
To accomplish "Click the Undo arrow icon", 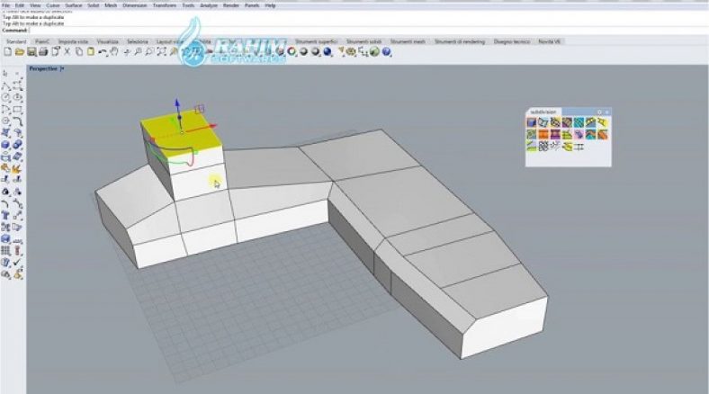I will point(103,52).
